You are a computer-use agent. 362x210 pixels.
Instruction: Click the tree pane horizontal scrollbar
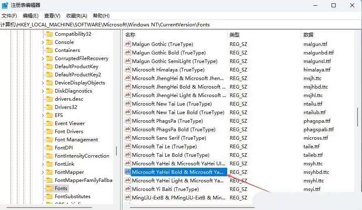click(x=50, y=207)
